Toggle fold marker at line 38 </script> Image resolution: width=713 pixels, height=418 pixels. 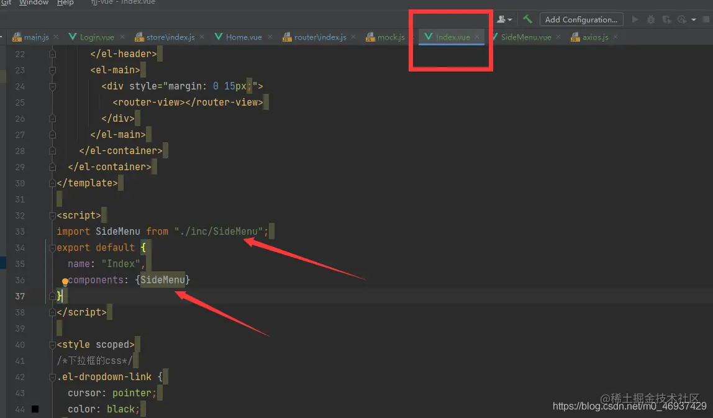click(52, 312)
